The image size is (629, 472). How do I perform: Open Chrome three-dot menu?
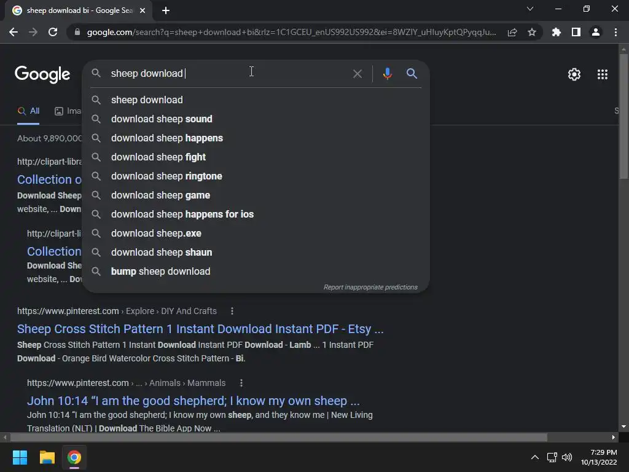pyautogui.click(x=615, y=32)
